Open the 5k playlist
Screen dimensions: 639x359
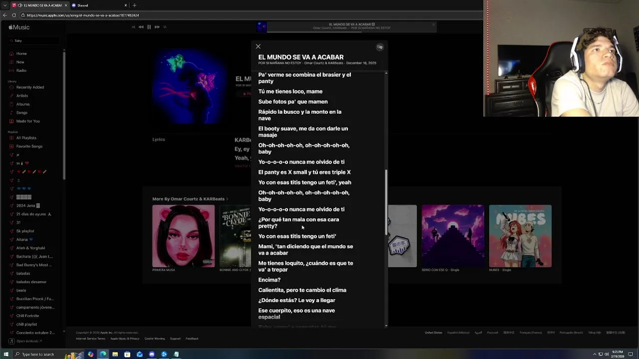coord(25,231)
